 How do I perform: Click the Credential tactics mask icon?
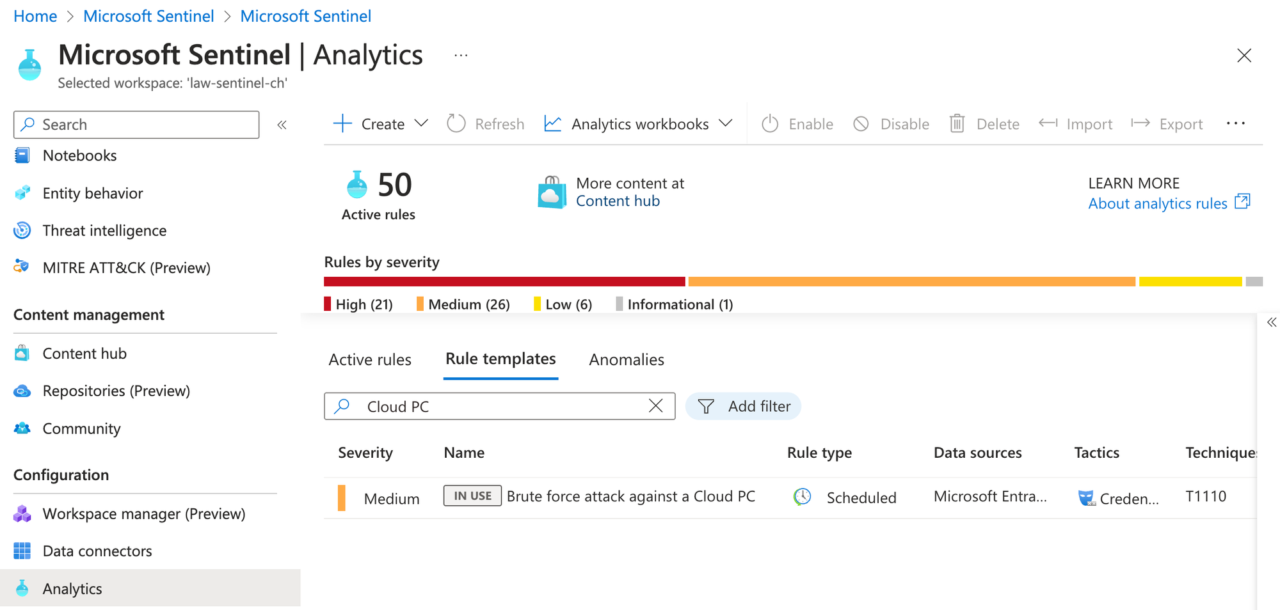pos(1087,497)
